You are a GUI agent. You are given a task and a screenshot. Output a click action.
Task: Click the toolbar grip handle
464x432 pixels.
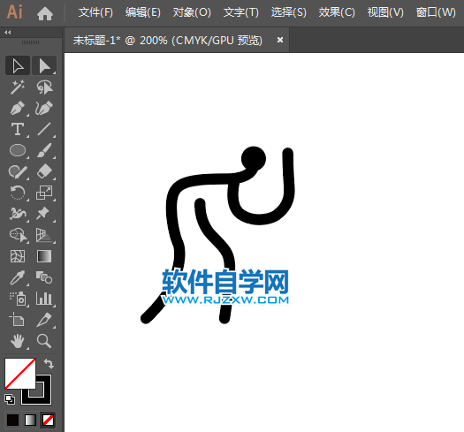pos(30,42)
